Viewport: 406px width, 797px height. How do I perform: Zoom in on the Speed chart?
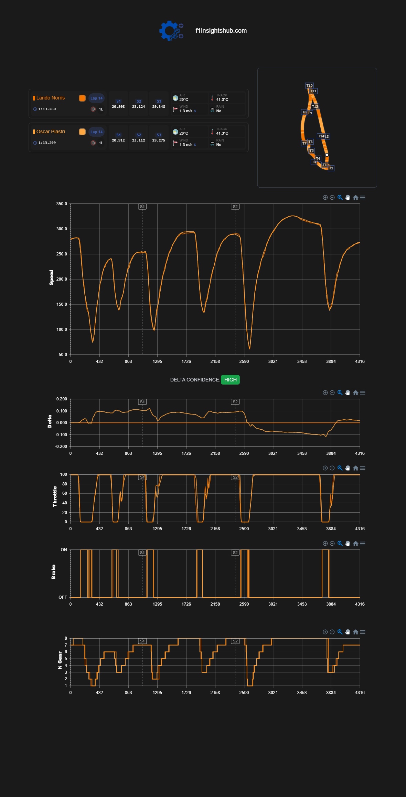(325, 197)
